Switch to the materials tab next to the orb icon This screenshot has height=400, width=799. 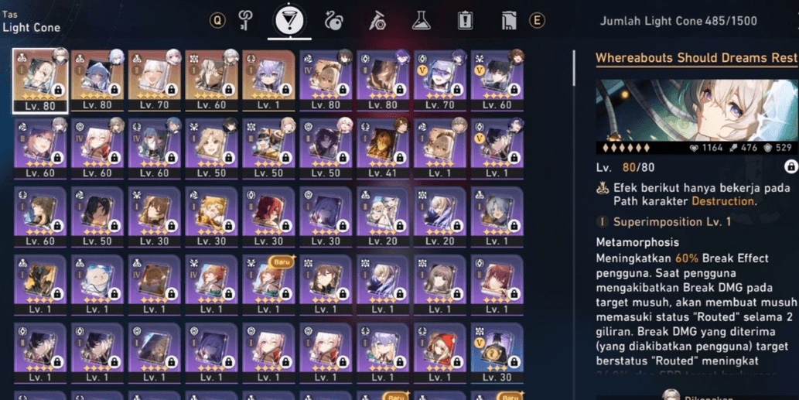coord(377,21)
